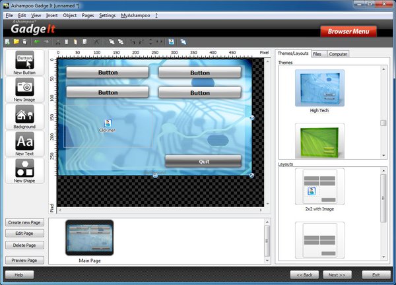
Task: Click the New Button tool
Action: point(24,63)
